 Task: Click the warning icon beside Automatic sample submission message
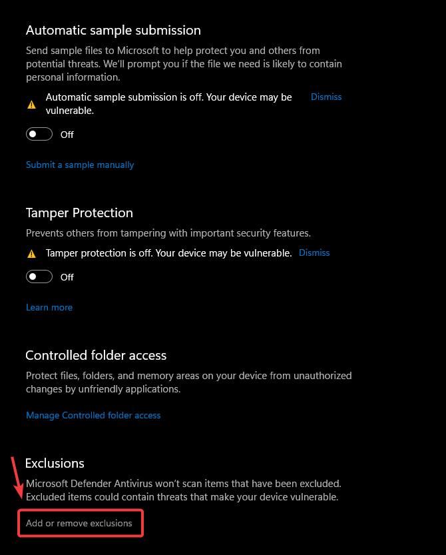point(31,105)
